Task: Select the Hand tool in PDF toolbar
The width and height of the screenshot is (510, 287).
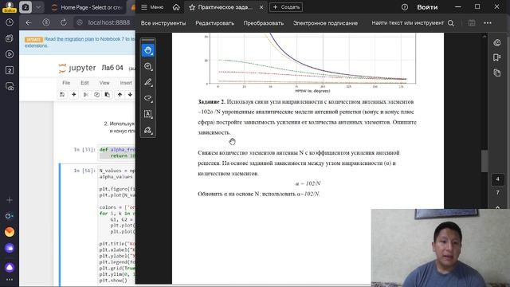Action: pos(148,50)
